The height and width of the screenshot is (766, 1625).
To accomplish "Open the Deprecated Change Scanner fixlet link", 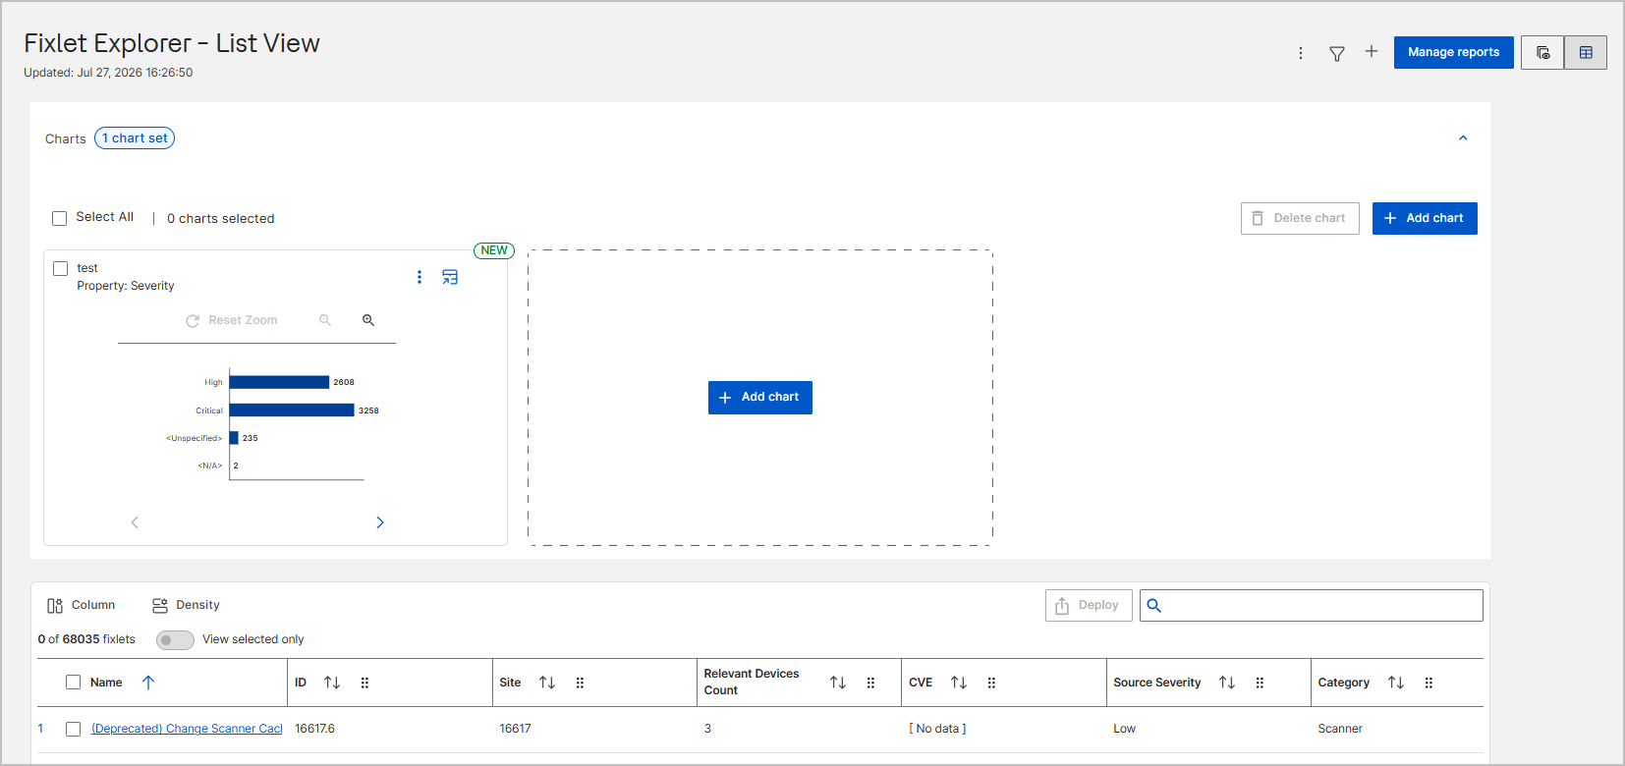I will click(187, 729).
